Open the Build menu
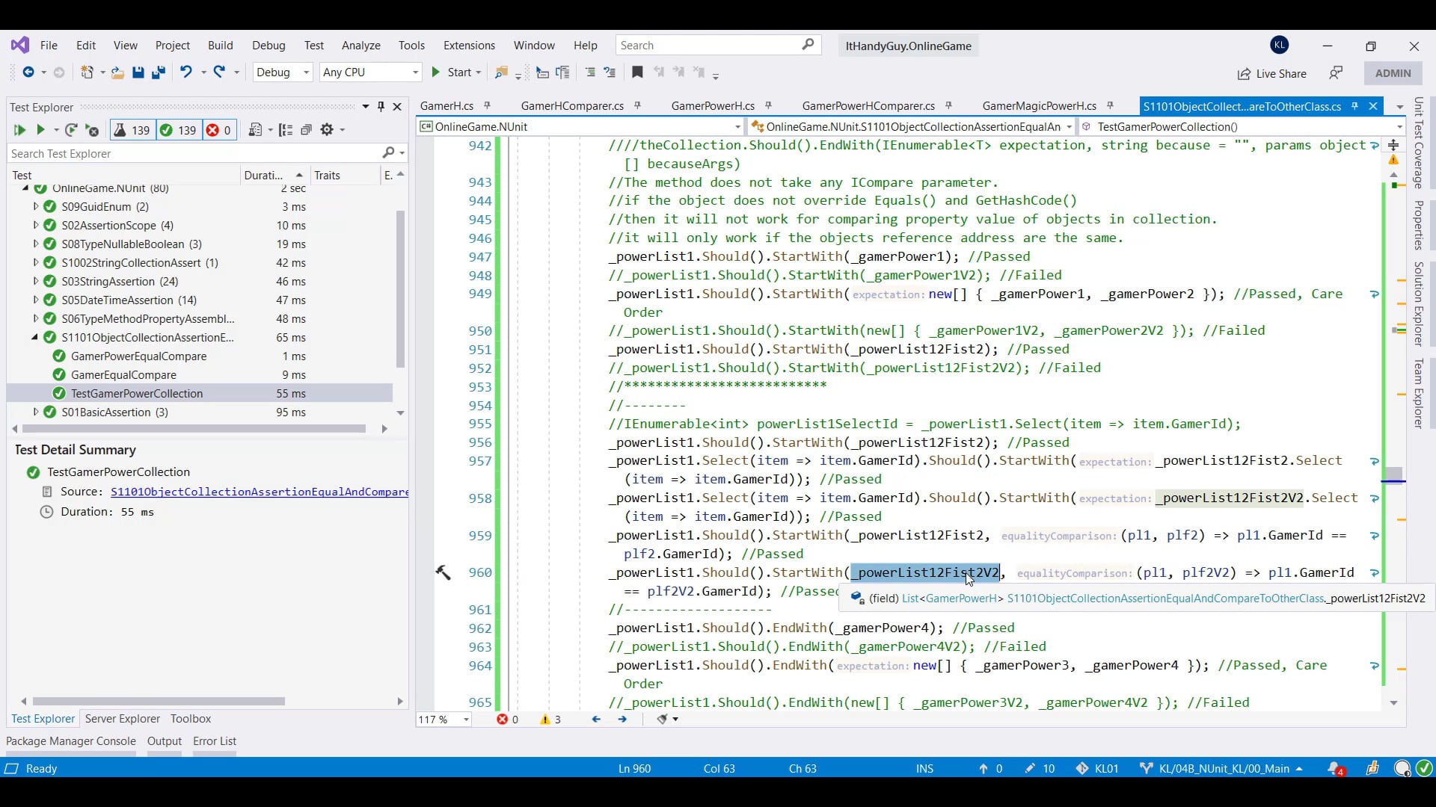 pos(220,46)
